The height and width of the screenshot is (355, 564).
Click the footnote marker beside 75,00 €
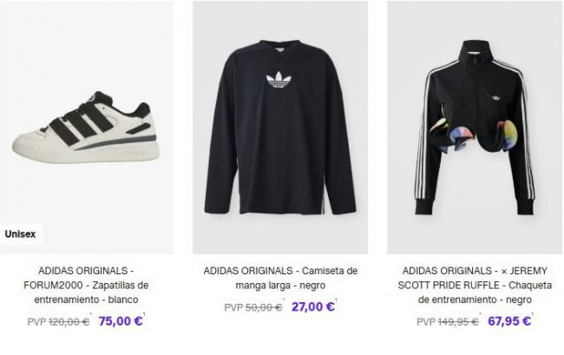[x=144, y=315]
